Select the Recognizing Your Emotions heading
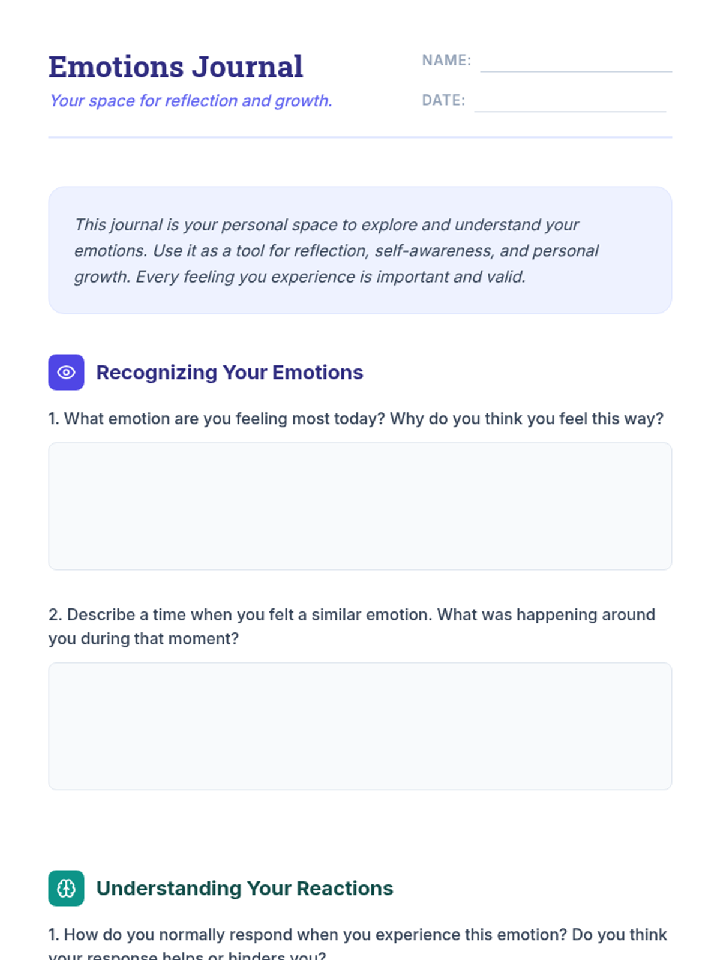 [x=230, y=373]
